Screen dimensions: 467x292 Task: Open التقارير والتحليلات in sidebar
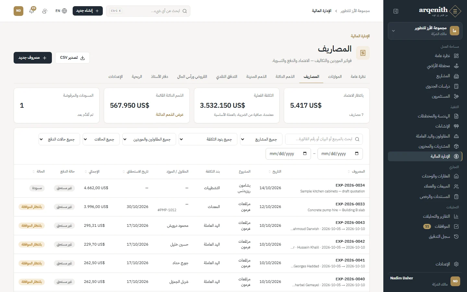[x=425, y=216]
